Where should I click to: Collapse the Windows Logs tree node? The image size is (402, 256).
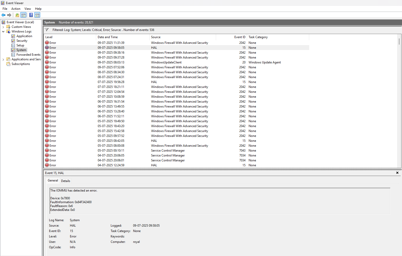pos(3,31)
